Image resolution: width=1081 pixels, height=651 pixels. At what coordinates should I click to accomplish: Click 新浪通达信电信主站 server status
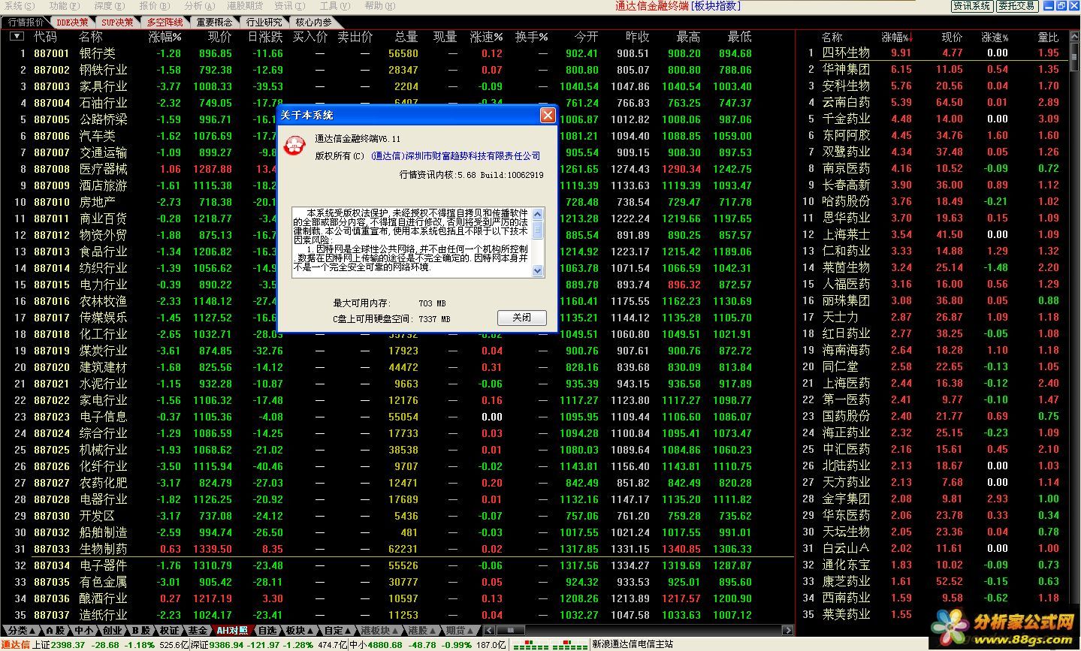pyautogui.click(x=633, y=644)
